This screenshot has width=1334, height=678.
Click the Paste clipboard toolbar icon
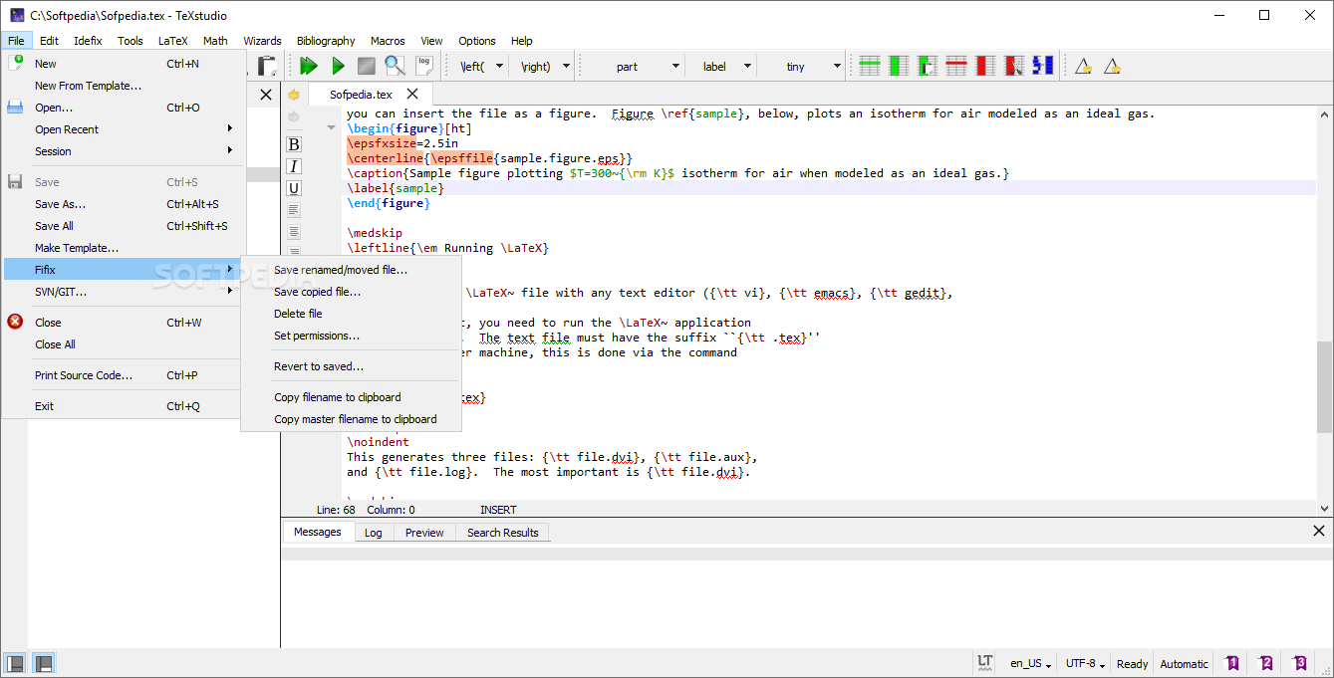tap(267, 66)
